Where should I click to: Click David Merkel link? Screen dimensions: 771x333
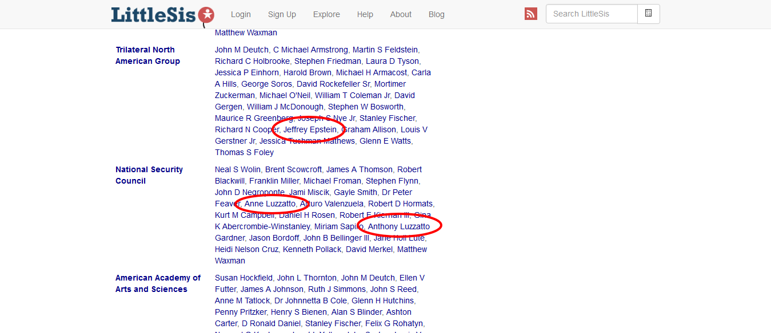point(369,249)
